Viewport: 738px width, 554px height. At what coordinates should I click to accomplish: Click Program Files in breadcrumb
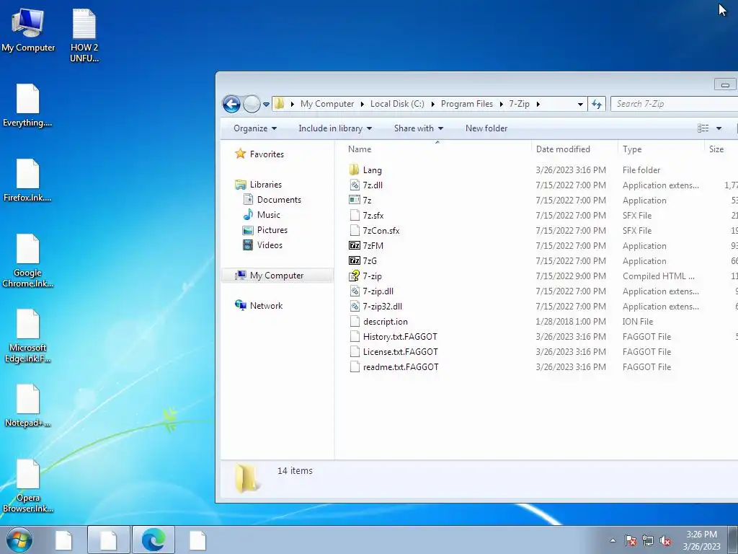pyautogui.click(x=466, y=104)
